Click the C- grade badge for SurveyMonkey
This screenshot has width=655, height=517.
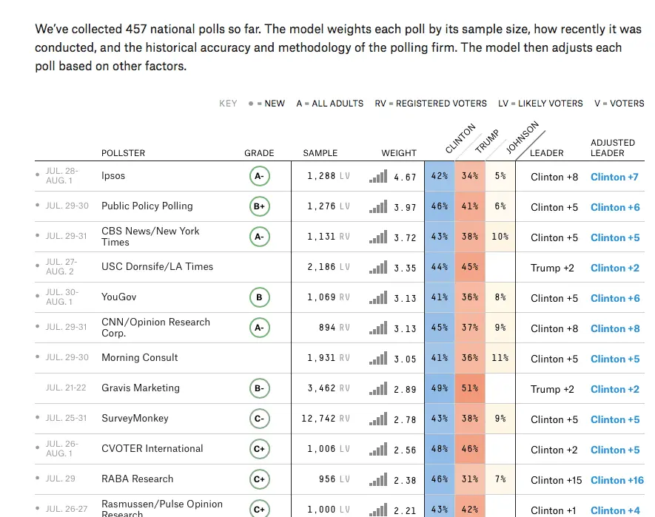(259, 419)
